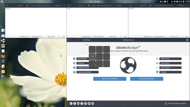Click into the text area containing Monkey

click(x=36, y=21)
